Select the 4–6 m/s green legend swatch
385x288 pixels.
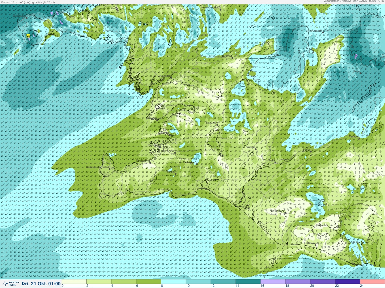124,282
